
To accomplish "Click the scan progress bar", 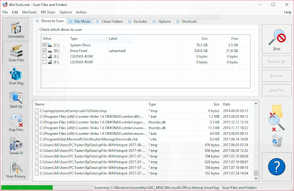I will pos(46,187).
